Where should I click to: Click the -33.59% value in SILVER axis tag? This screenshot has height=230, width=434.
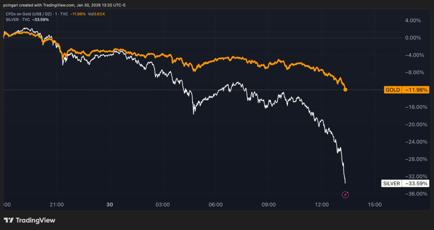[416, 183]
